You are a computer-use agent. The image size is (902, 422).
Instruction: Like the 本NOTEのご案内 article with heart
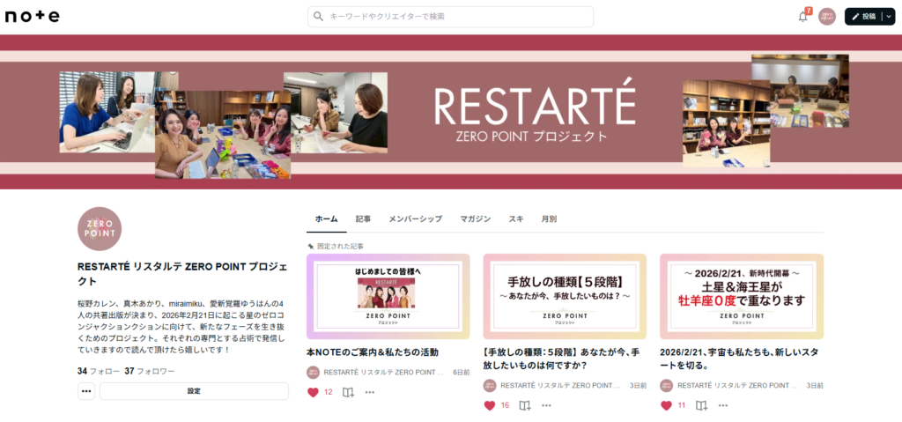[x=313, y=392]
